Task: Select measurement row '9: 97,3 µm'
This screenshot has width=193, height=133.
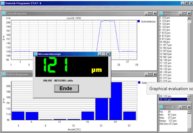Action: [173, 39]
